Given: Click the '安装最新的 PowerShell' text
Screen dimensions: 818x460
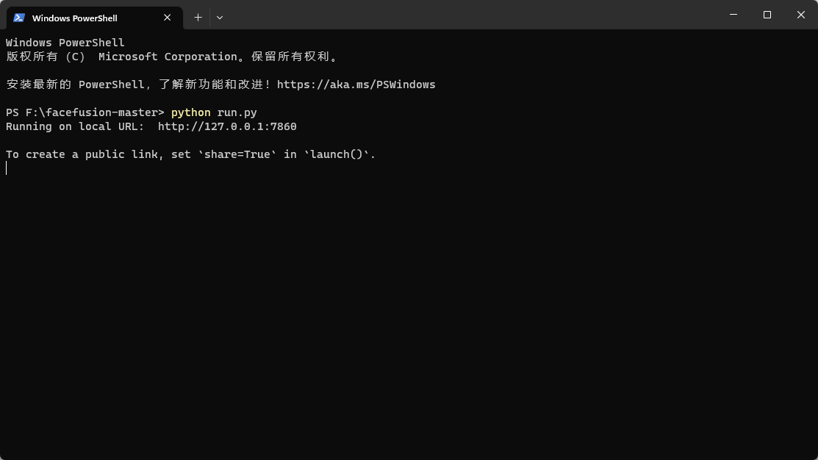Looking at the screenshot, I should (75, 85).
